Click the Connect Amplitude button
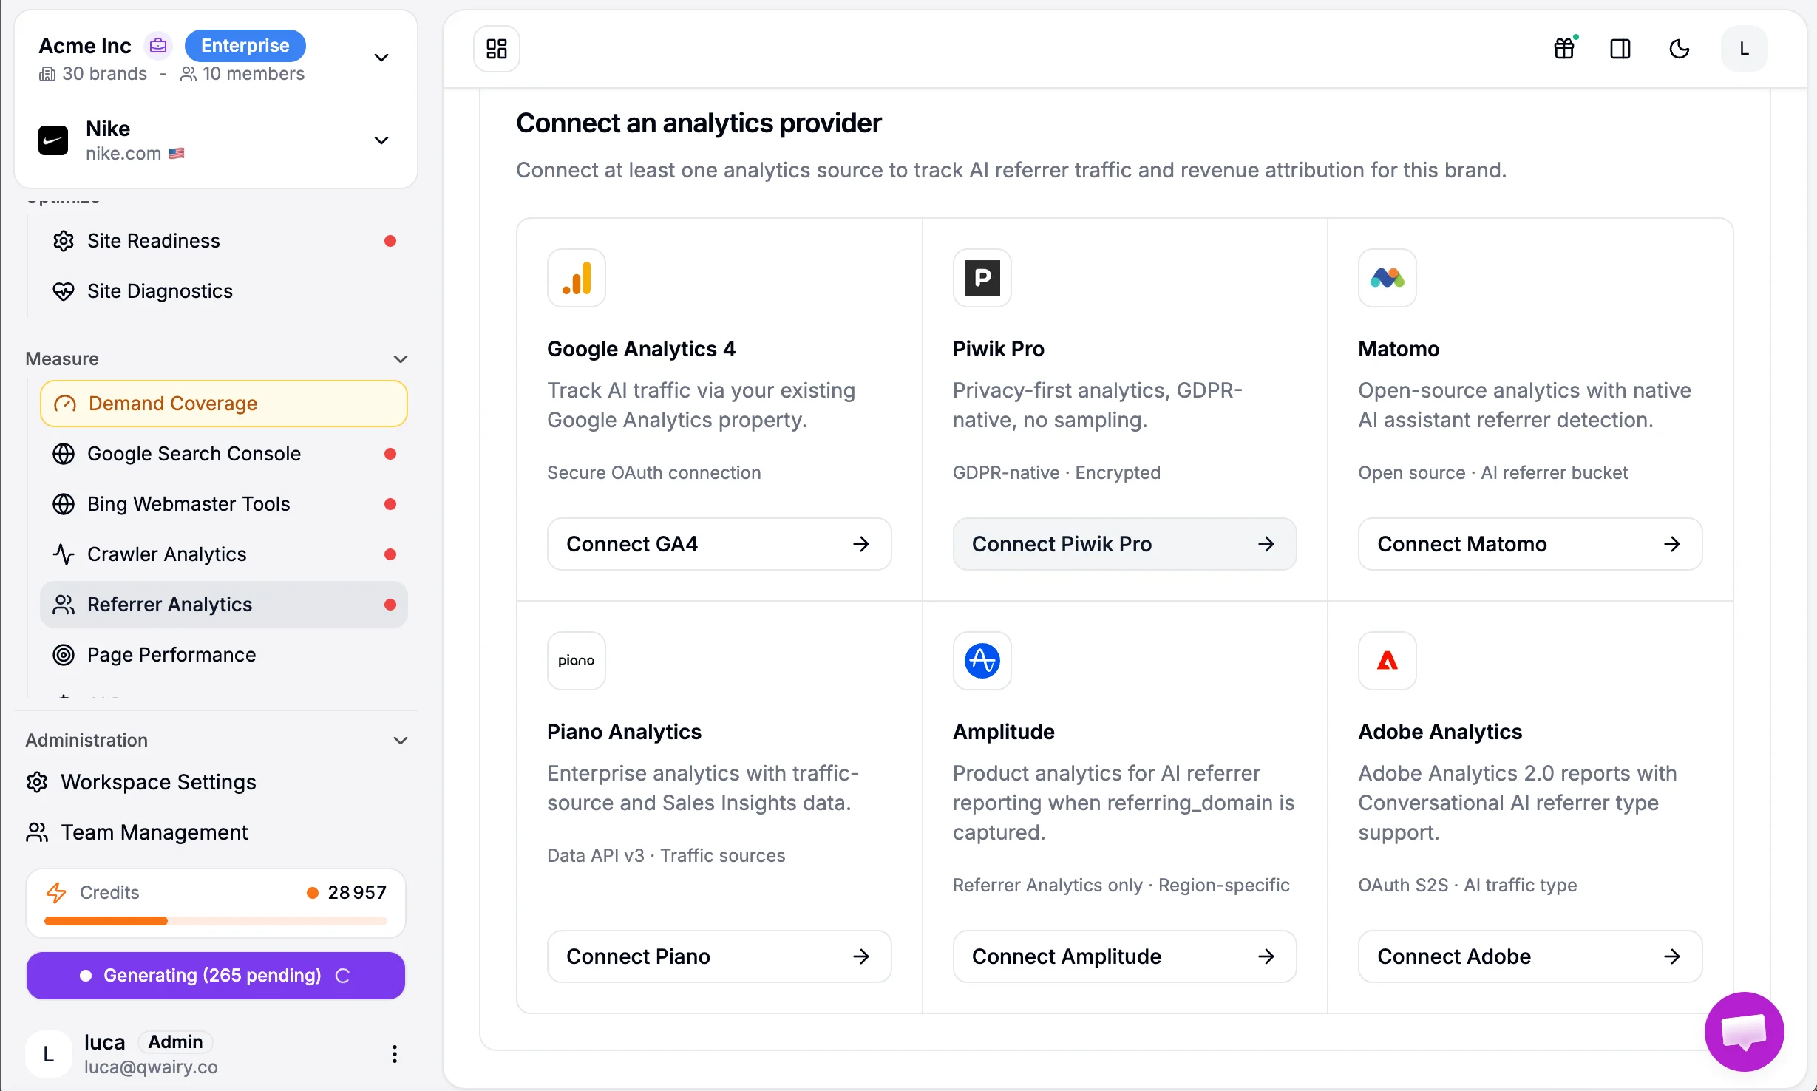 [1124, 956]
